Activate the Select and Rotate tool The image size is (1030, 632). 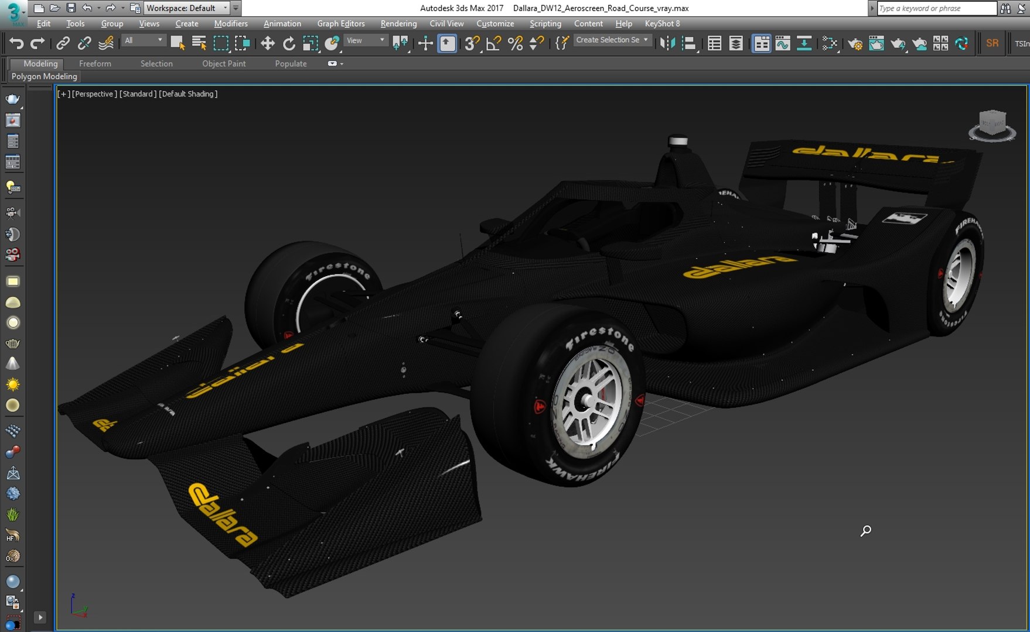tap(289, 43)
